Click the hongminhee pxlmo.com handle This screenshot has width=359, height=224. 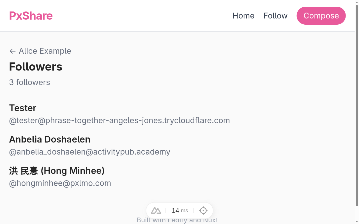click(x=60, y=183)
